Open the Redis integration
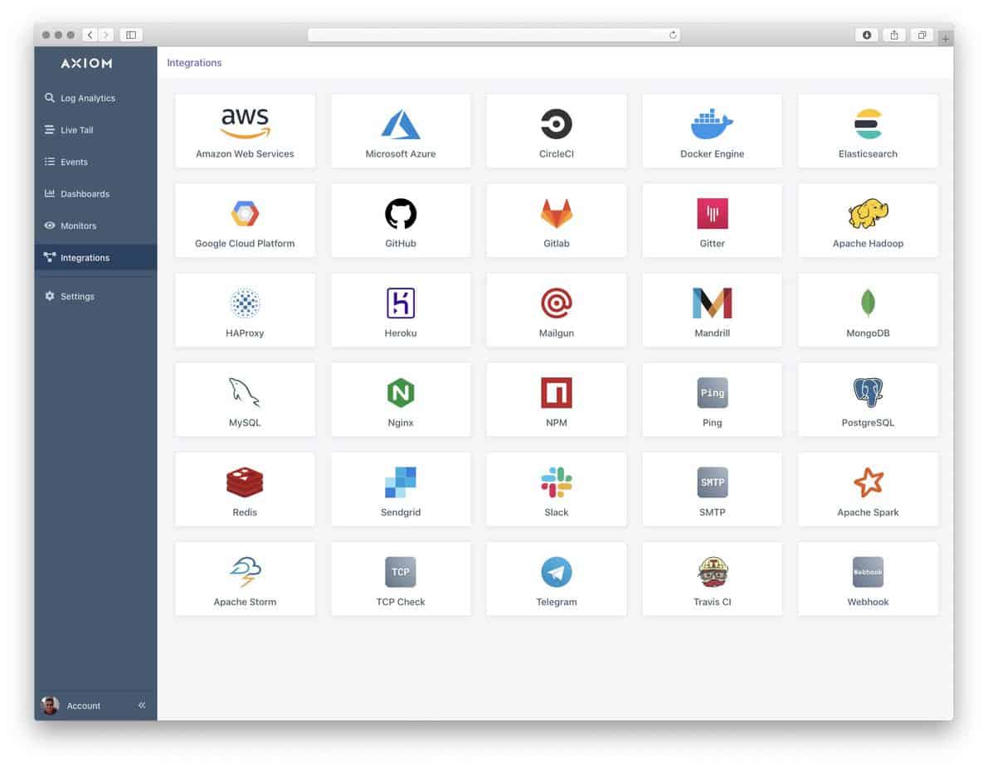 coord(245,489)
